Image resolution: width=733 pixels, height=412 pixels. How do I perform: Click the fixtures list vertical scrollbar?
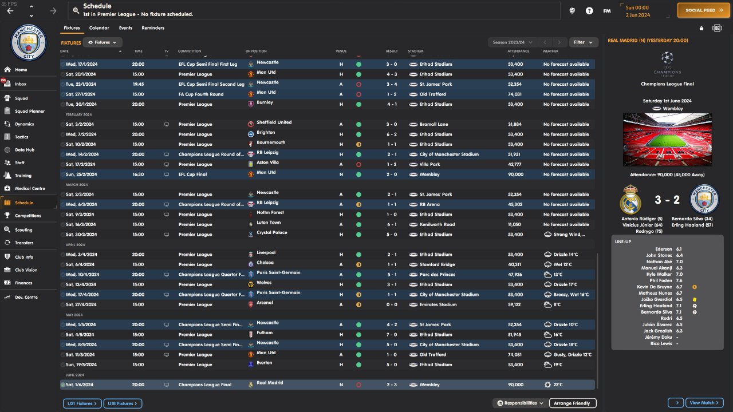point(598,320)
